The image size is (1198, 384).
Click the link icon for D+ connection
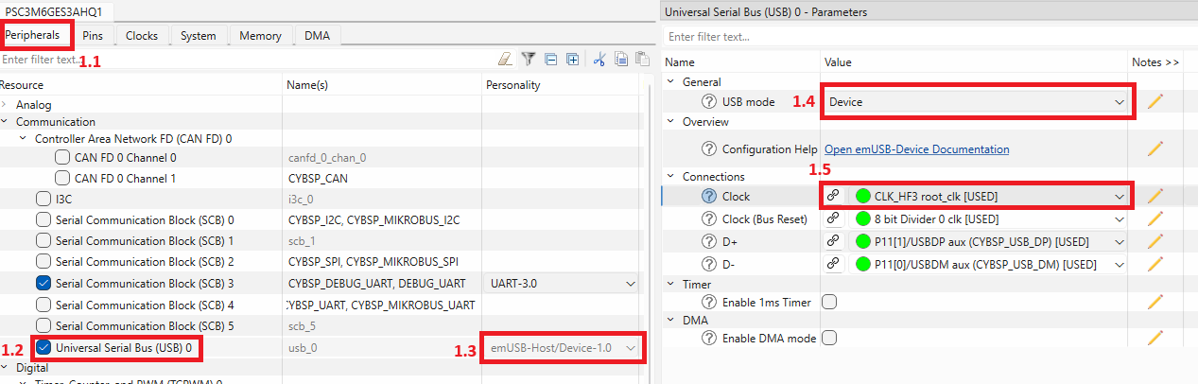click(833, 241)
